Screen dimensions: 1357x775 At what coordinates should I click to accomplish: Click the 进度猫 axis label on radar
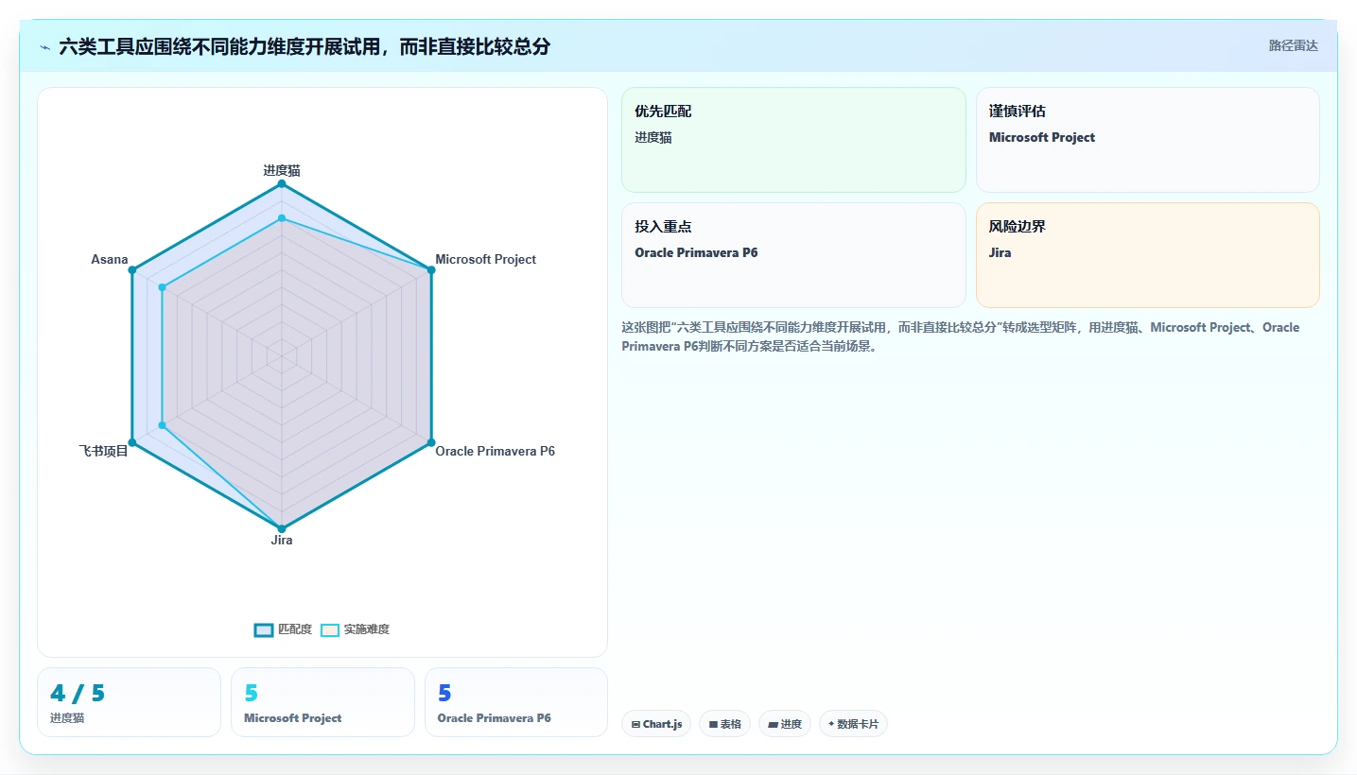coord(282,170)
